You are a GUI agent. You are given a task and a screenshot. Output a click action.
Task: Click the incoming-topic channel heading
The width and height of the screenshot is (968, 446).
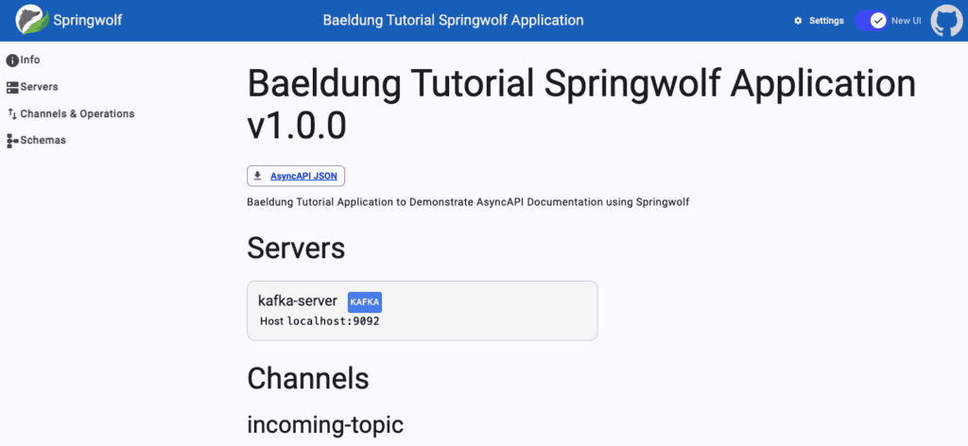point(325,425)
